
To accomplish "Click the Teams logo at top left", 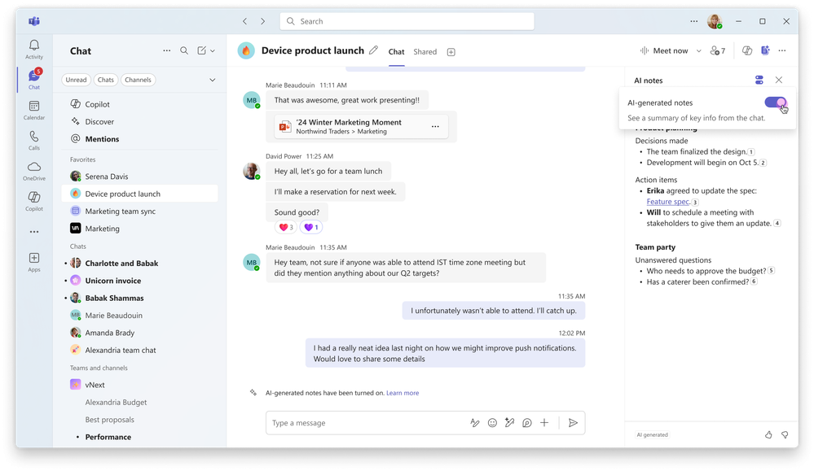I will click(34, 21).
